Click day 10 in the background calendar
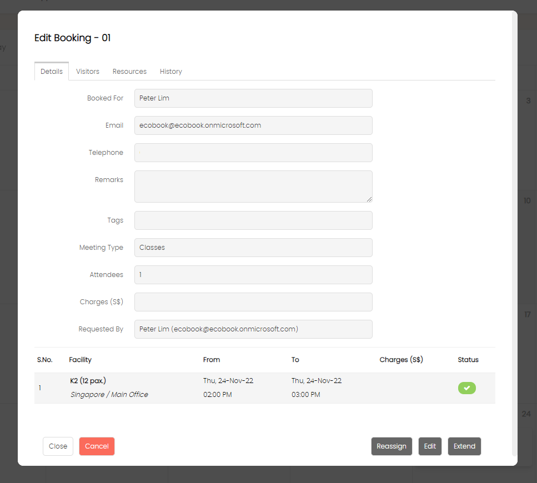The width and height of the screenshot is (537, 483). (527, 200)
